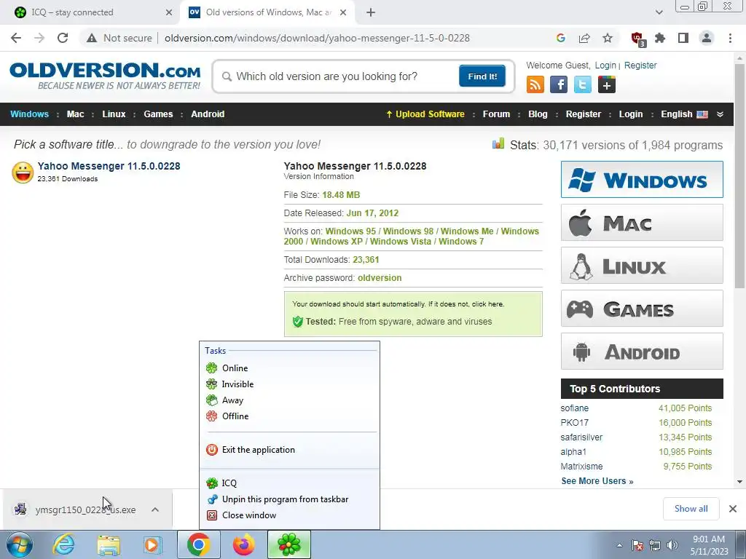746x559 pixels.
Task: Click the Online status flower icon
Action: click(212, 368)
